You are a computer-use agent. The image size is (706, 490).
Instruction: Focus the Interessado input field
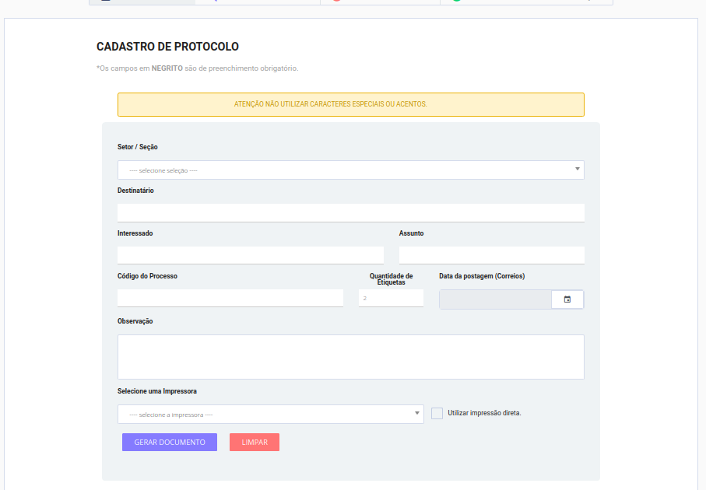[251, 255]
